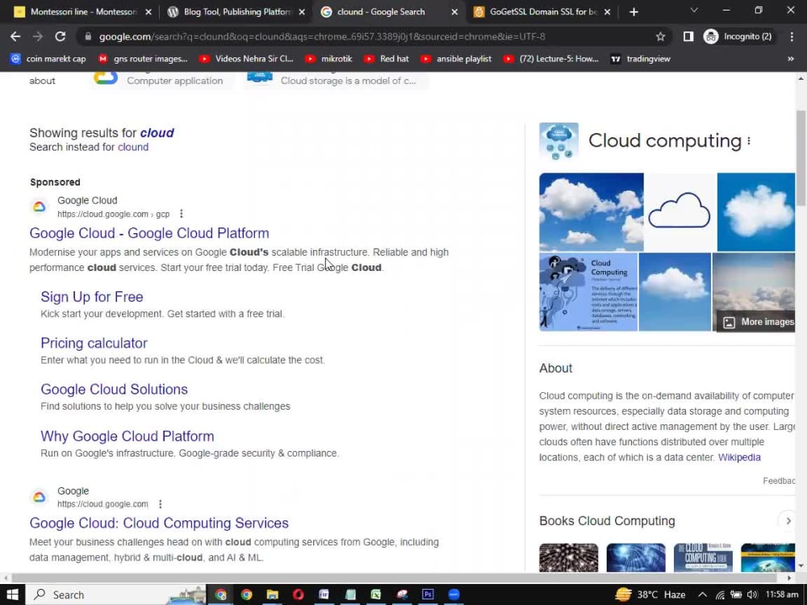Select the clound - Google Search tab
The image size is (807, 605).
point(389,12)
